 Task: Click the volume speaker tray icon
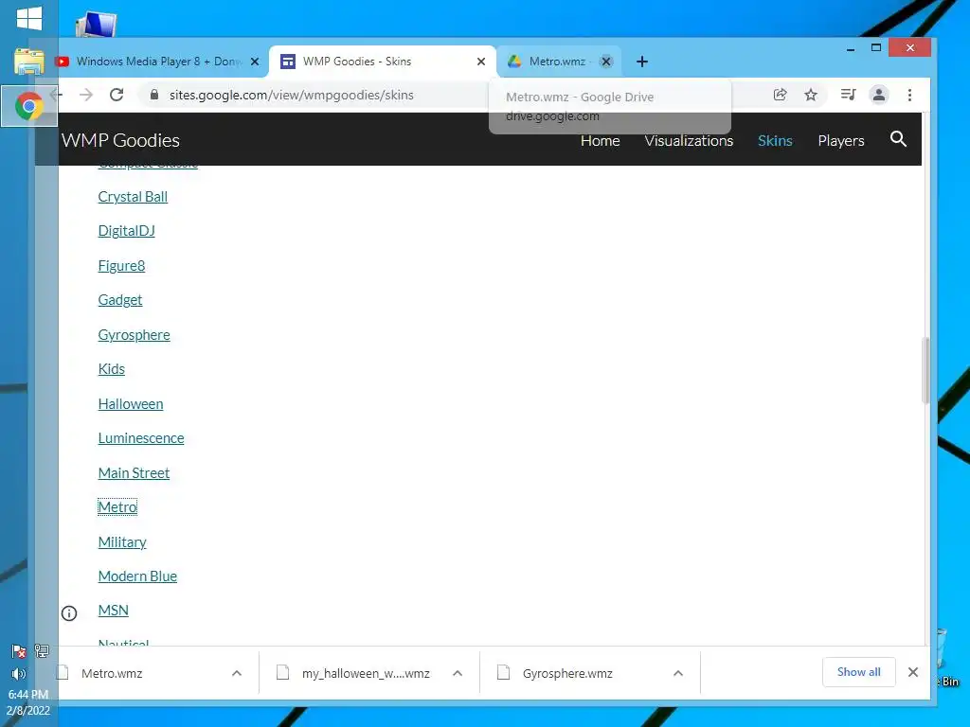[x=19, y=674]
